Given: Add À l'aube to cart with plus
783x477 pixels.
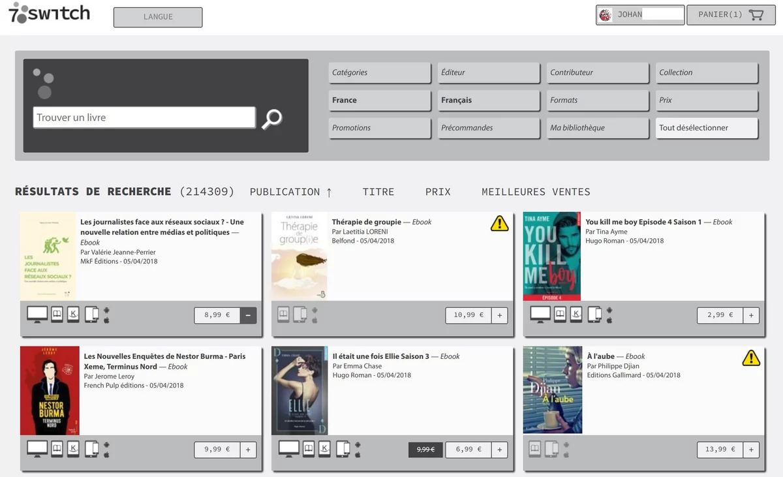Looking at the screenshot, I should (751, 450).
